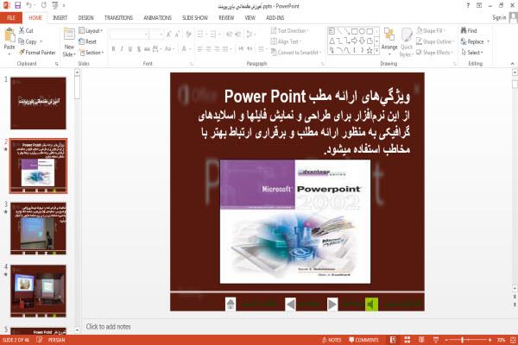Toggle Center paragraph alignment

coord(208,49)
